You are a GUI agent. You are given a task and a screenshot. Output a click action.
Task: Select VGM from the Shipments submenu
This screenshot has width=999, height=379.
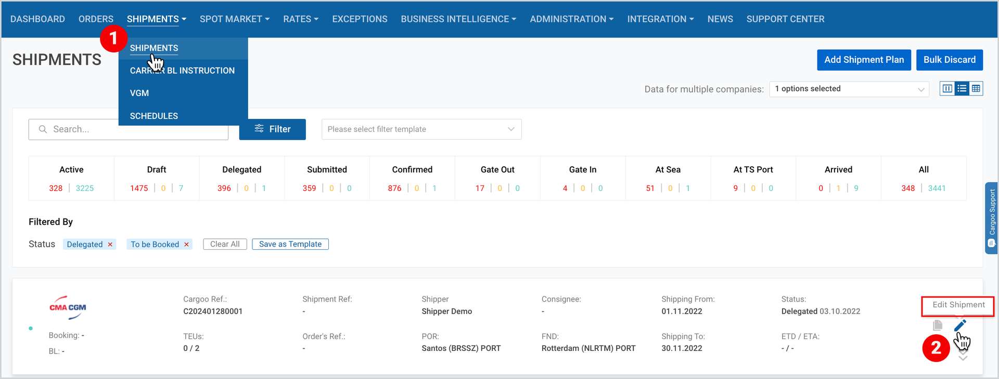139,93
